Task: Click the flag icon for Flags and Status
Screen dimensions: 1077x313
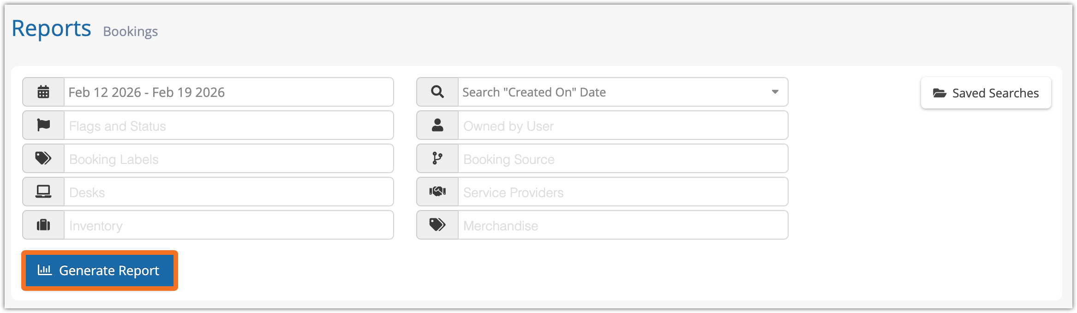Action: [x=43, y=126]
